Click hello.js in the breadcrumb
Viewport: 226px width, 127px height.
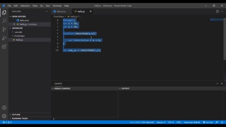click(x=74, y=17)
